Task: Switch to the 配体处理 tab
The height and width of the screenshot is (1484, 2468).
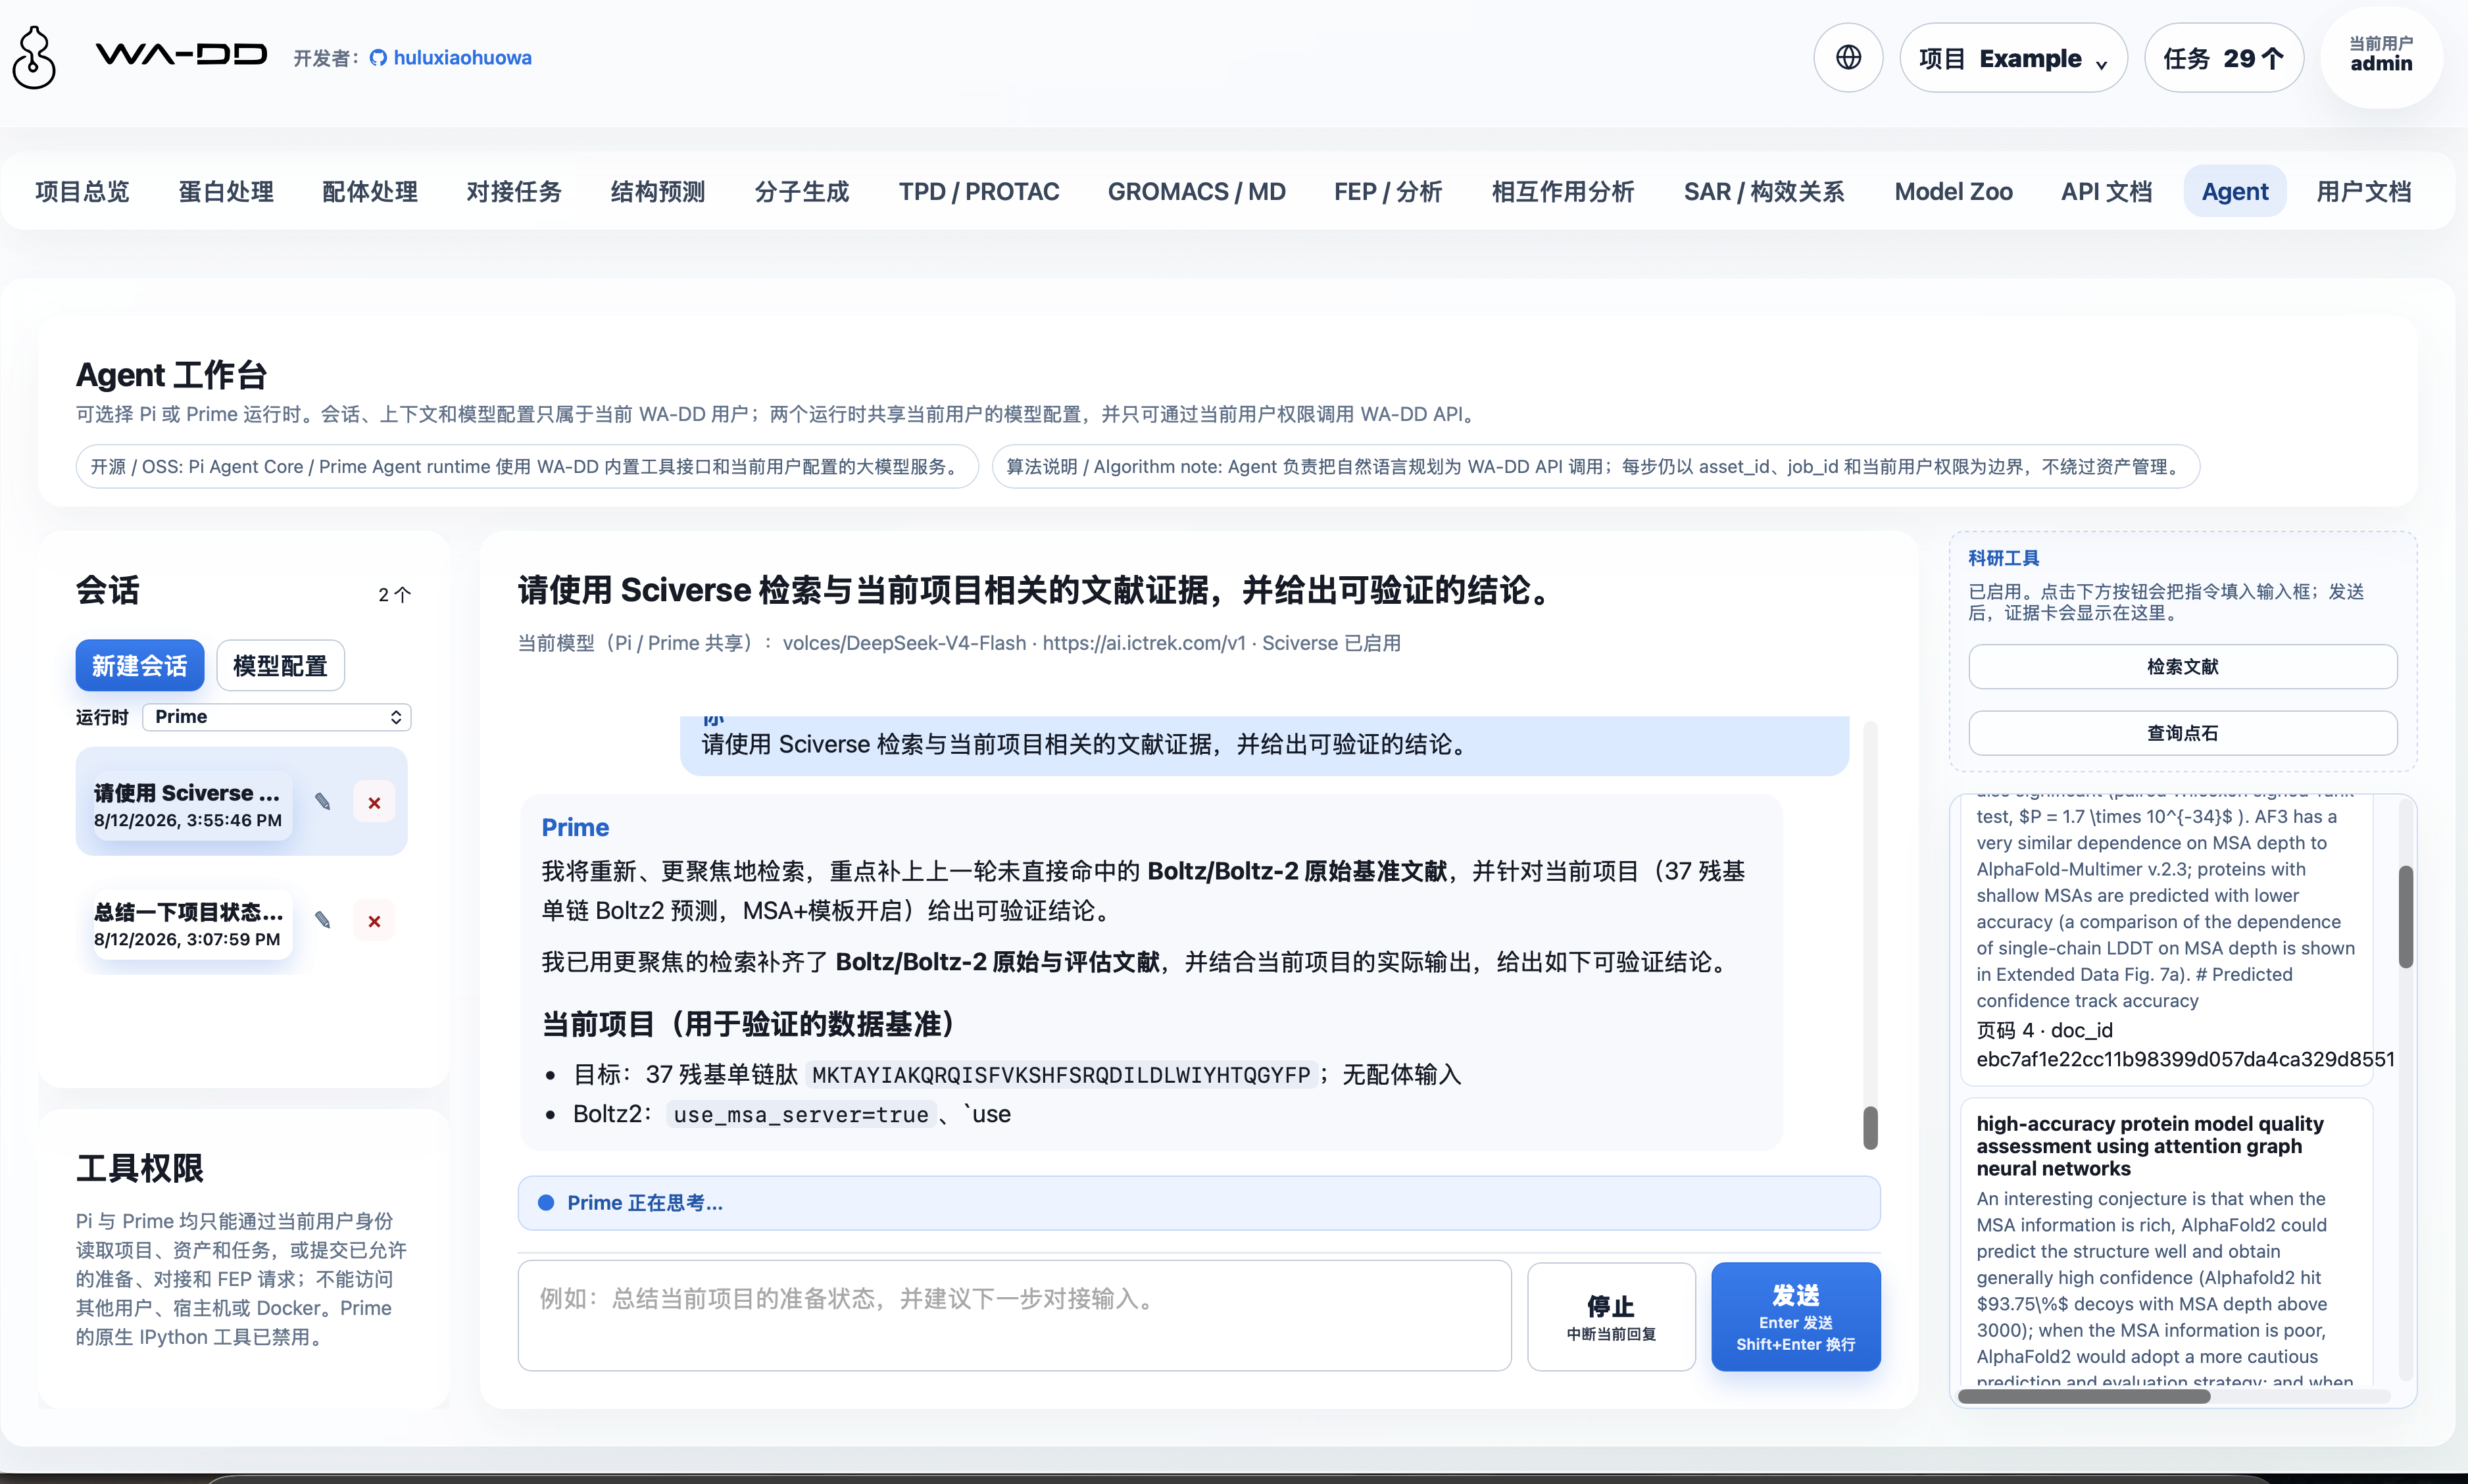Action: coord(370,191)
